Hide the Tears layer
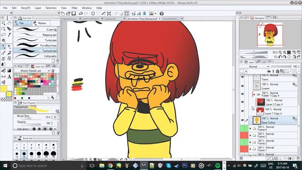 tap(242, 77)
